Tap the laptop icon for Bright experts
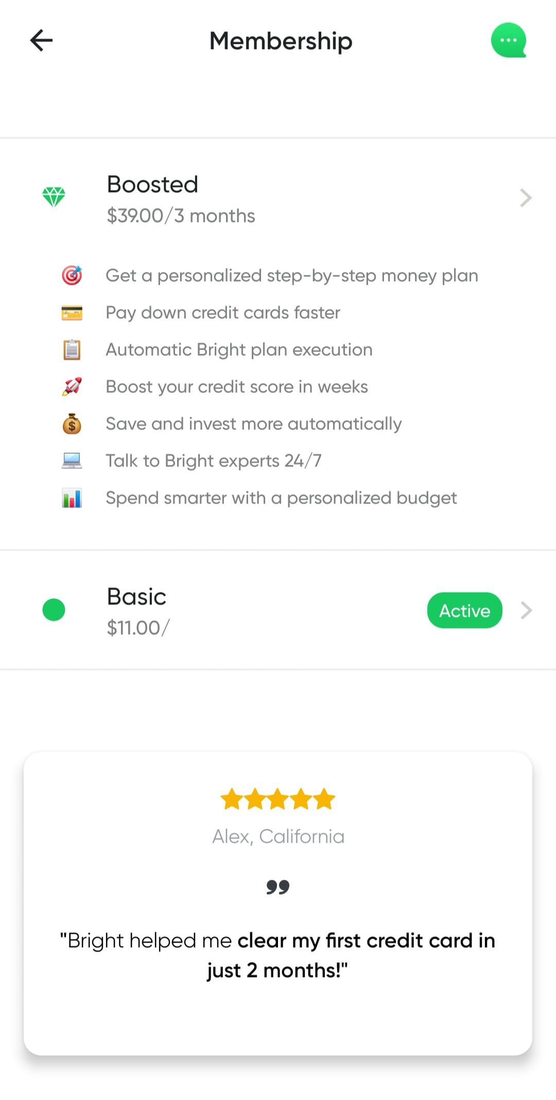 (72, 461)
